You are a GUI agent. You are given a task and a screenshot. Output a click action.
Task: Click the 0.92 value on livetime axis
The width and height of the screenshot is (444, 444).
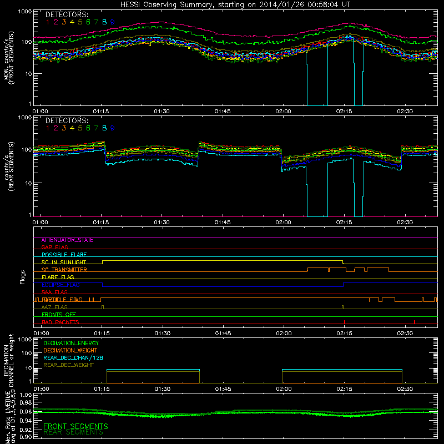pyautogui.click(x=26, y=429)
